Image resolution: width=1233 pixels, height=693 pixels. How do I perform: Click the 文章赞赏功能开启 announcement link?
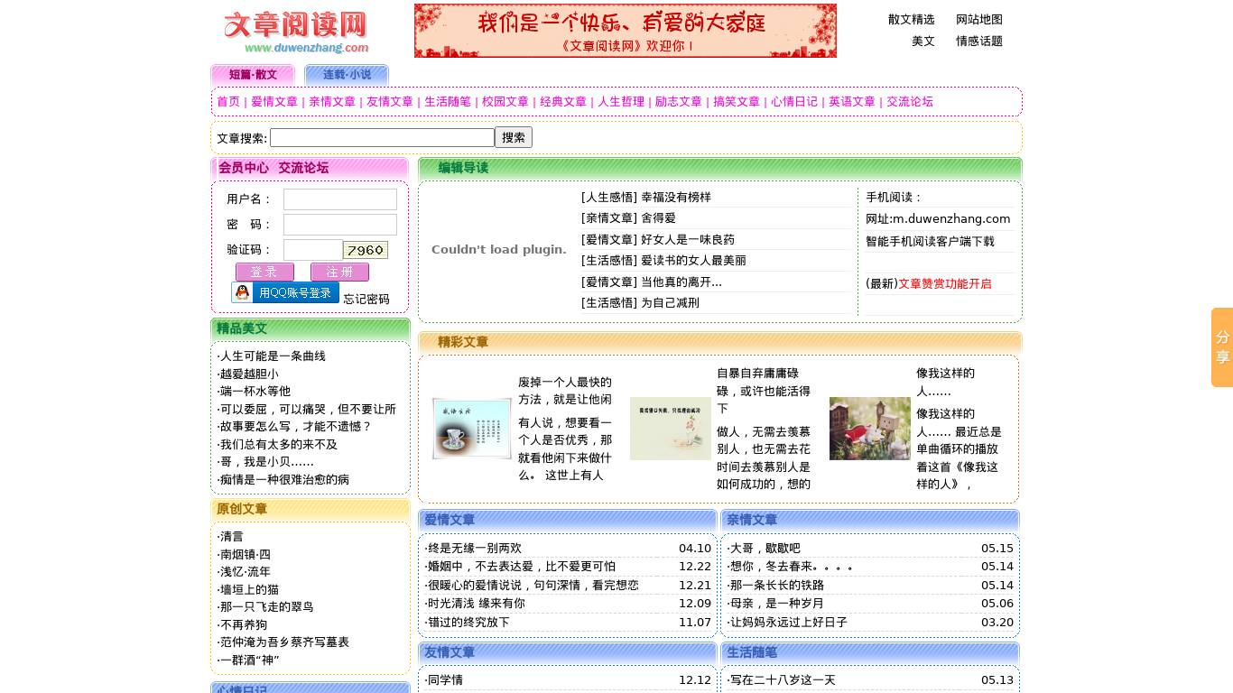point(944,283)
